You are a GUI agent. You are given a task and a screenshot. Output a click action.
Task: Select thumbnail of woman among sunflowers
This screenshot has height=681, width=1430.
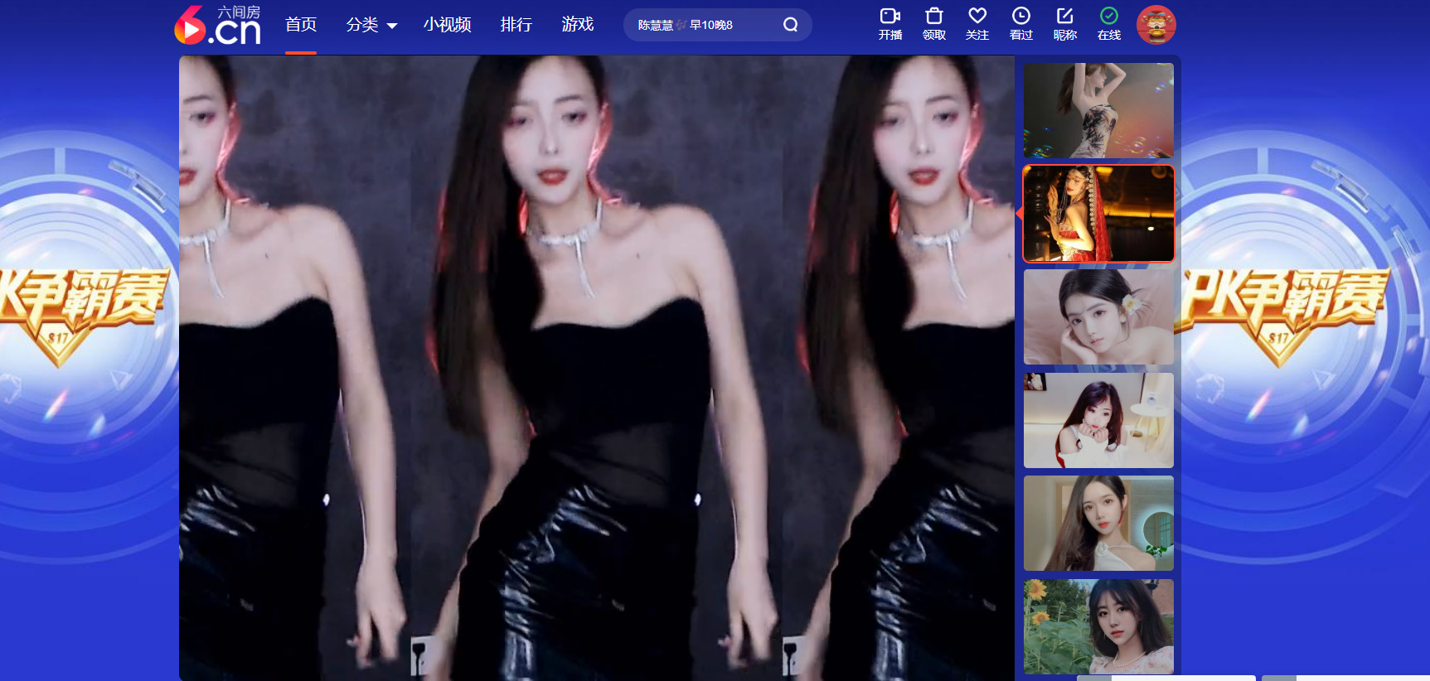point(1099,626)
